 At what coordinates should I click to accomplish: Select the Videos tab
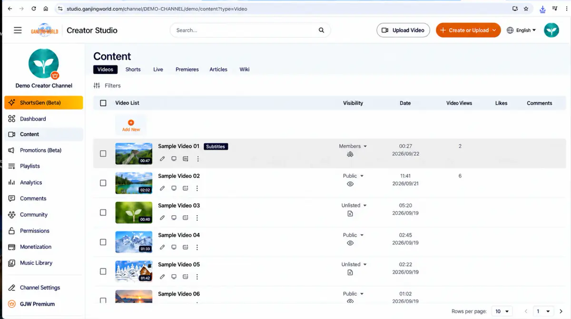click(x=105, y=70)
